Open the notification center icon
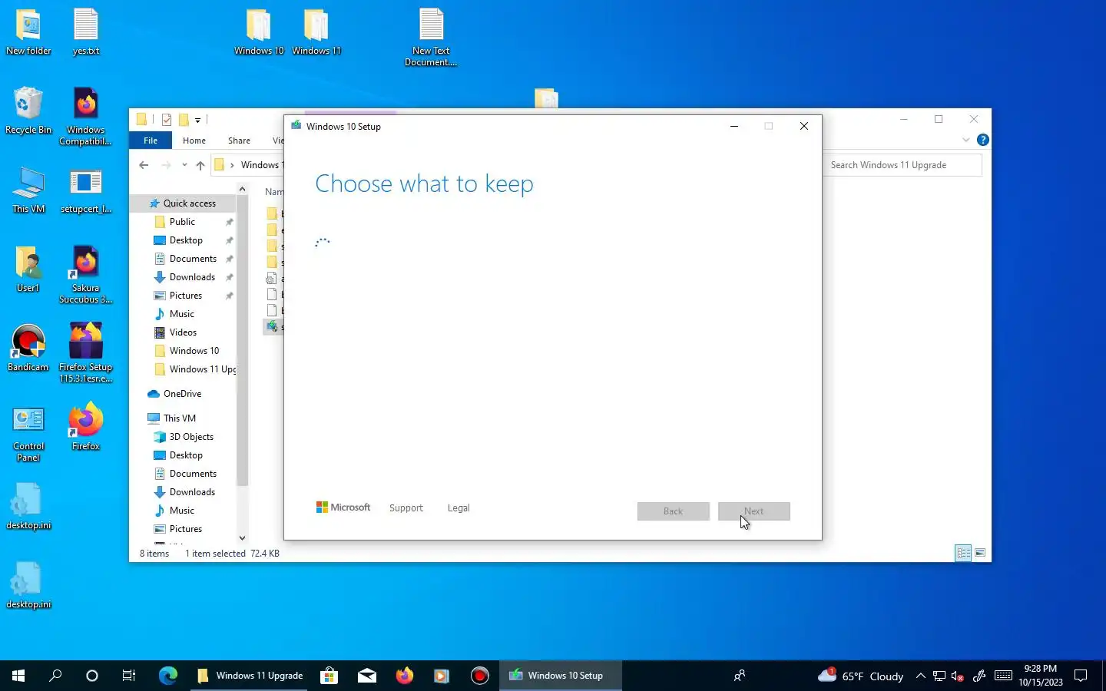Screen dimensions: 1106x691 click(1081, 676)
